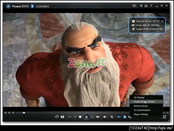The width and height of the screenshot is (174, 131).
Task: Jump to previous chapter
Action: [75, 117]
